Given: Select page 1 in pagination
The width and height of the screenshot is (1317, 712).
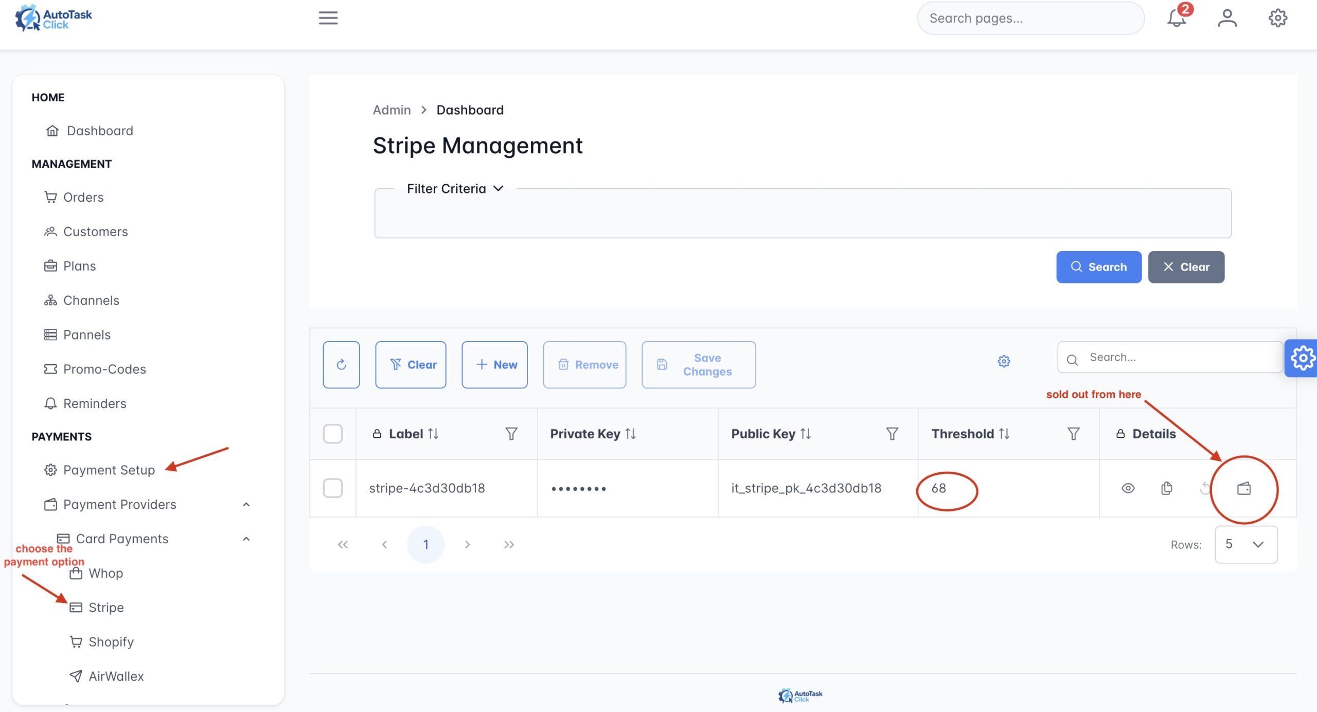Looking at the screenshot, I should (x=425, y=544).
